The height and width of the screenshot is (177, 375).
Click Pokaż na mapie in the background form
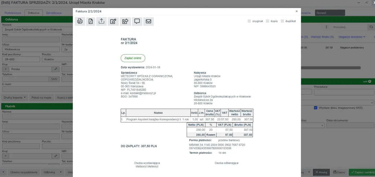click(42, 98)
